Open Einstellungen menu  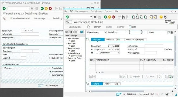click(x=96, y=11)
